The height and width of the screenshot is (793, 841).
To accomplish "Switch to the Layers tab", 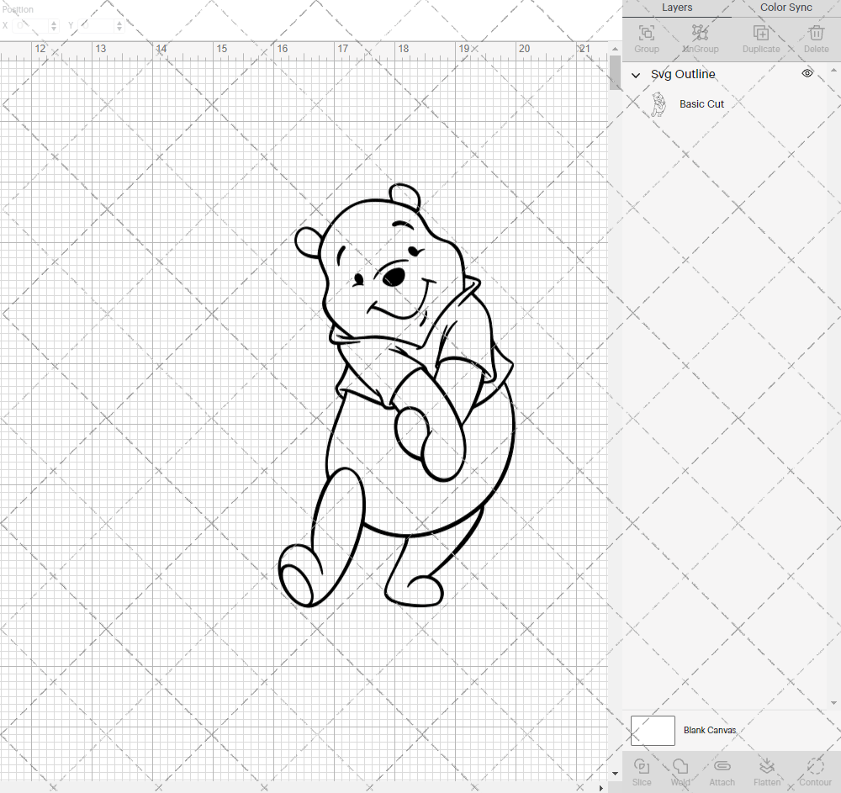I will 677,8.
